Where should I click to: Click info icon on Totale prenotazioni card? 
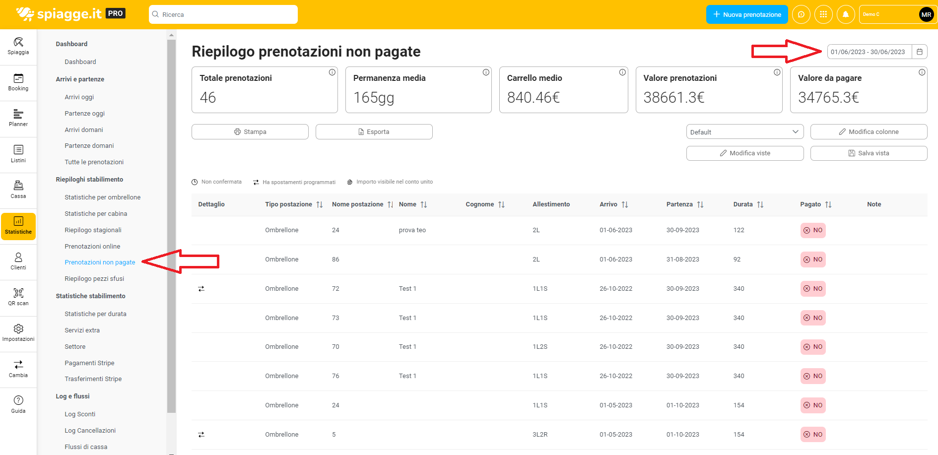(x=332, y=72)
